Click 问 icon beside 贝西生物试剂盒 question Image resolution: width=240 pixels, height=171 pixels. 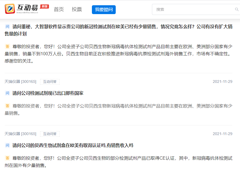7,145
